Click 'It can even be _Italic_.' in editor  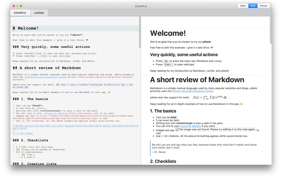31,108
